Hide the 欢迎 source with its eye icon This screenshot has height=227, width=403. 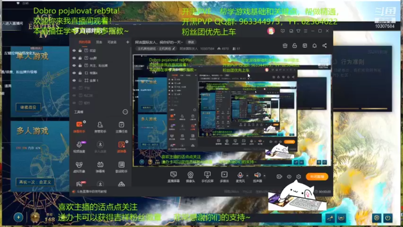[74, 51]
